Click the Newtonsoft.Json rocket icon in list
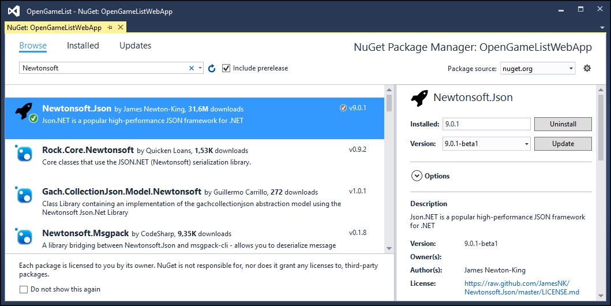 pos(25,111)
